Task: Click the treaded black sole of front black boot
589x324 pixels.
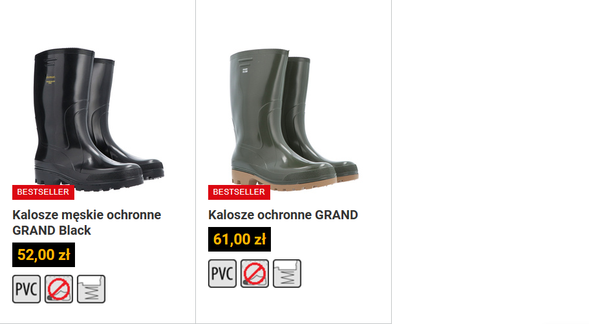Action: click(89, 180)
